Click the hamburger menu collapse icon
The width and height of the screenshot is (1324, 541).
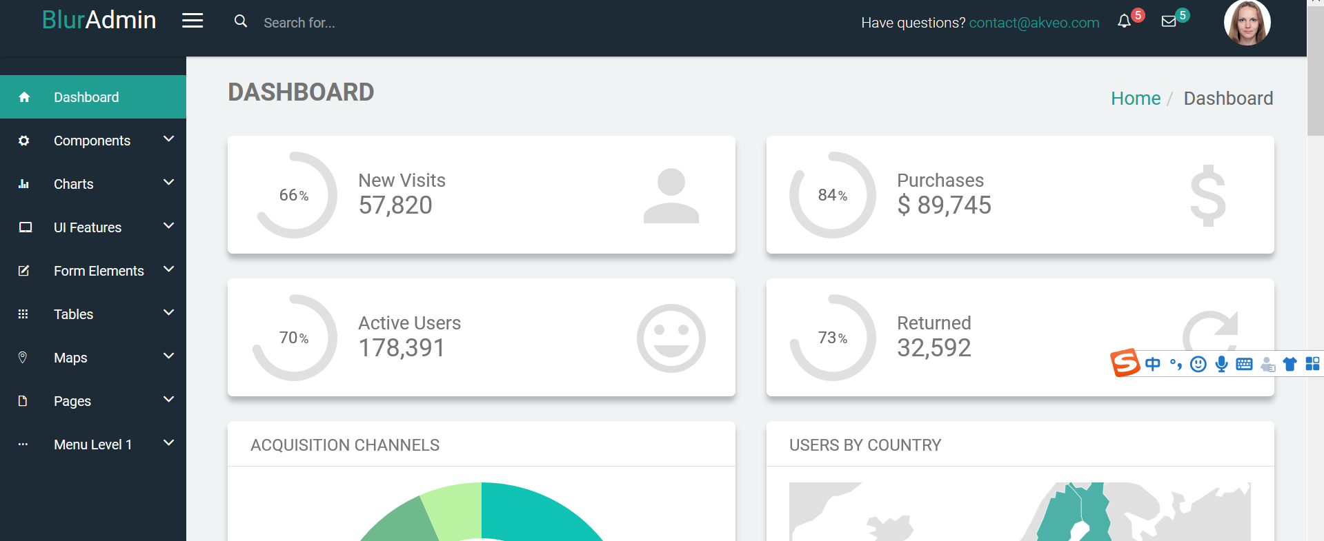pyautogui.click(x=192, y=21)
